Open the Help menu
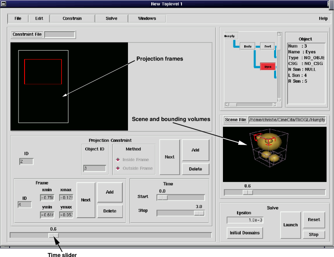The image size is (334, 257). [x=323, y=18]
